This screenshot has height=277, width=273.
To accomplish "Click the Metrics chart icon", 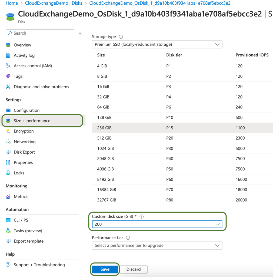I will coord(8,196).
